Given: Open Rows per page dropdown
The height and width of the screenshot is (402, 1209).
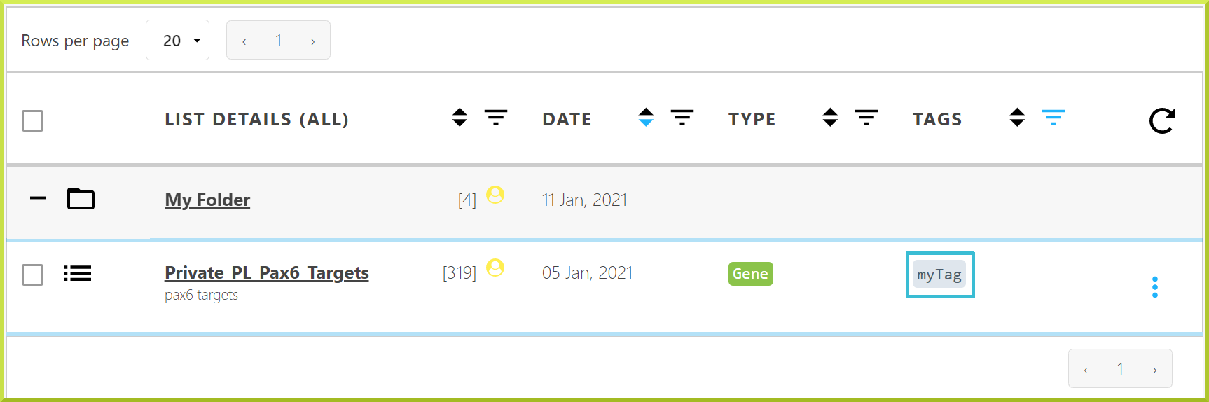Looking at the screenshot, I should coord(178,40).
